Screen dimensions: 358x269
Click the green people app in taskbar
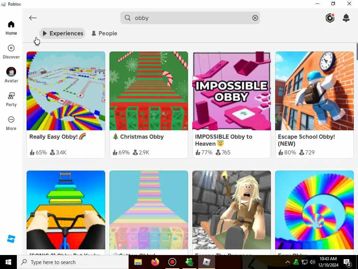pyautogui.click(x=189, y=262)
